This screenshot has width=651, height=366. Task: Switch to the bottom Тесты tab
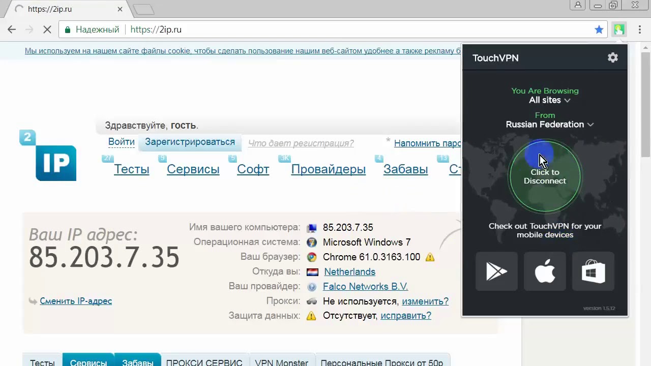tap(42, 360)
